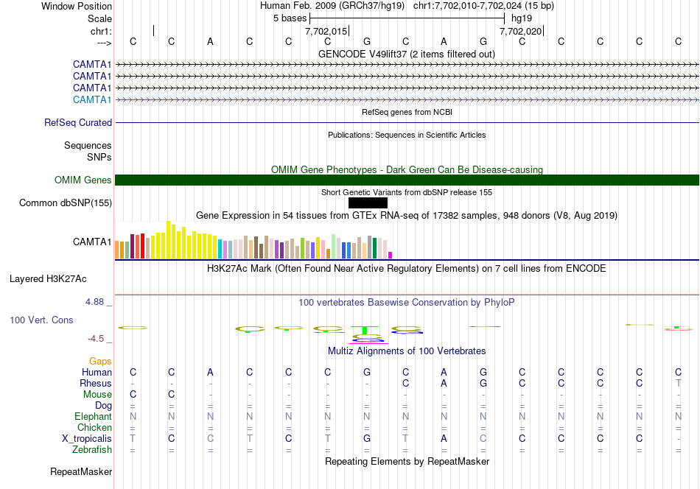The width and height of the screenshot is (700, 489).
Task: Open 'Repeating Elements by RepeatMasker' track title
Action: [407, 461]
